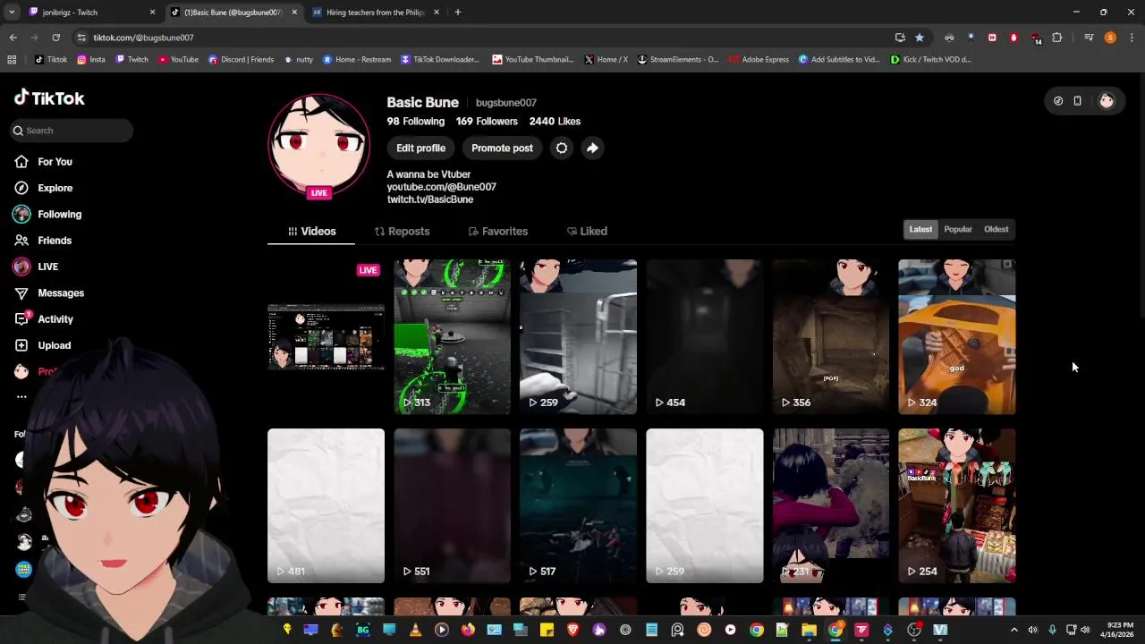This screenshot has height=644, width=1145.
Task: Click the 98 Following count
Action: click(416, 122)
